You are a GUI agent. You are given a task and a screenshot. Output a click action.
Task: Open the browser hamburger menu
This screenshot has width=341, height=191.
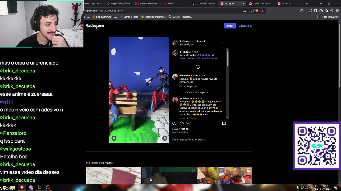pyautogui.click(x=337, y=11)
